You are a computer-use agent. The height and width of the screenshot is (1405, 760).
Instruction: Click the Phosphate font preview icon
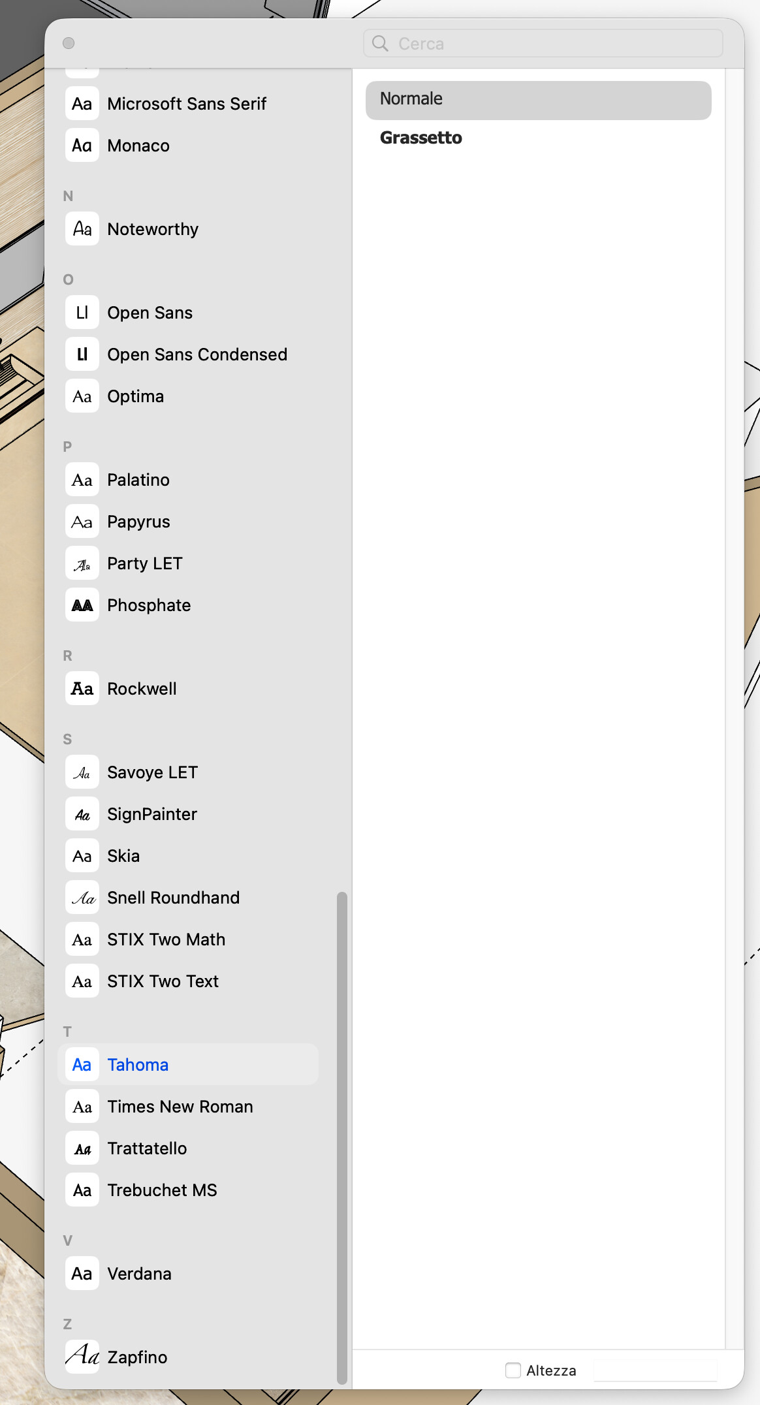(82, 605)
